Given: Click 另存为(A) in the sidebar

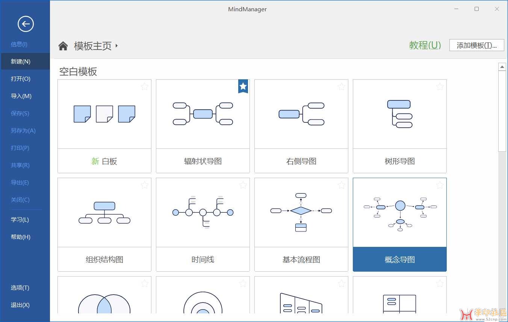Looking at the screenshot, I should point(23,131).
